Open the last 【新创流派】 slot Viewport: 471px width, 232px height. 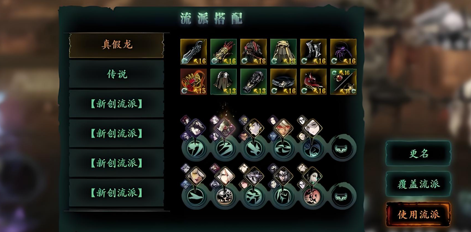[x=117, y=192]
